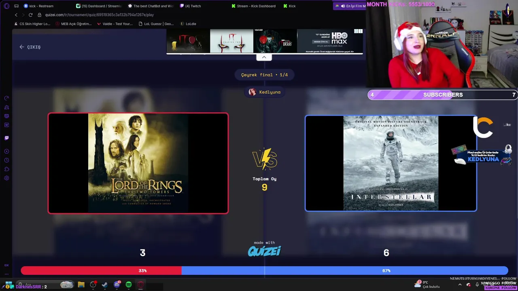Click vote count 6 under right cover
This screenshot has height=291, width=518.
(x=386, y=253)
